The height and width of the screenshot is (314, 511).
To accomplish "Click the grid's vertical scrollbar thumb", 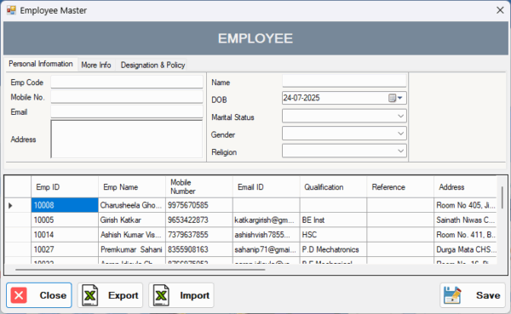I will (502, 197).
